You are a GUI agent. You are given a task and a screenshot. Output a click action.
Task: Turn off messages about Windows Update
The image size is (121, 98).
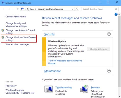pos(65,62)
